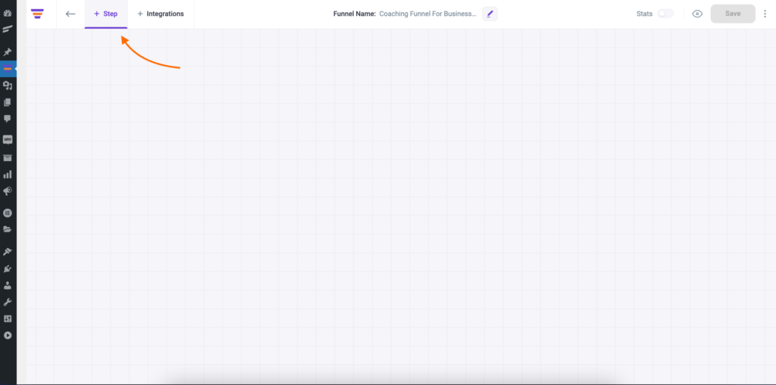The height and width of the screenshot is (385, 776).
Task: Open WooCommerce from the admin sidebar
Action: tap(8, 140)
